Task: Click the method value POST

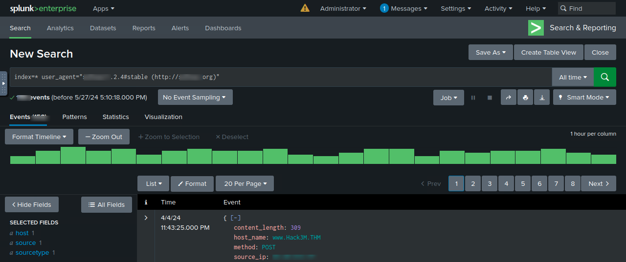Action: tap(269, 247)
